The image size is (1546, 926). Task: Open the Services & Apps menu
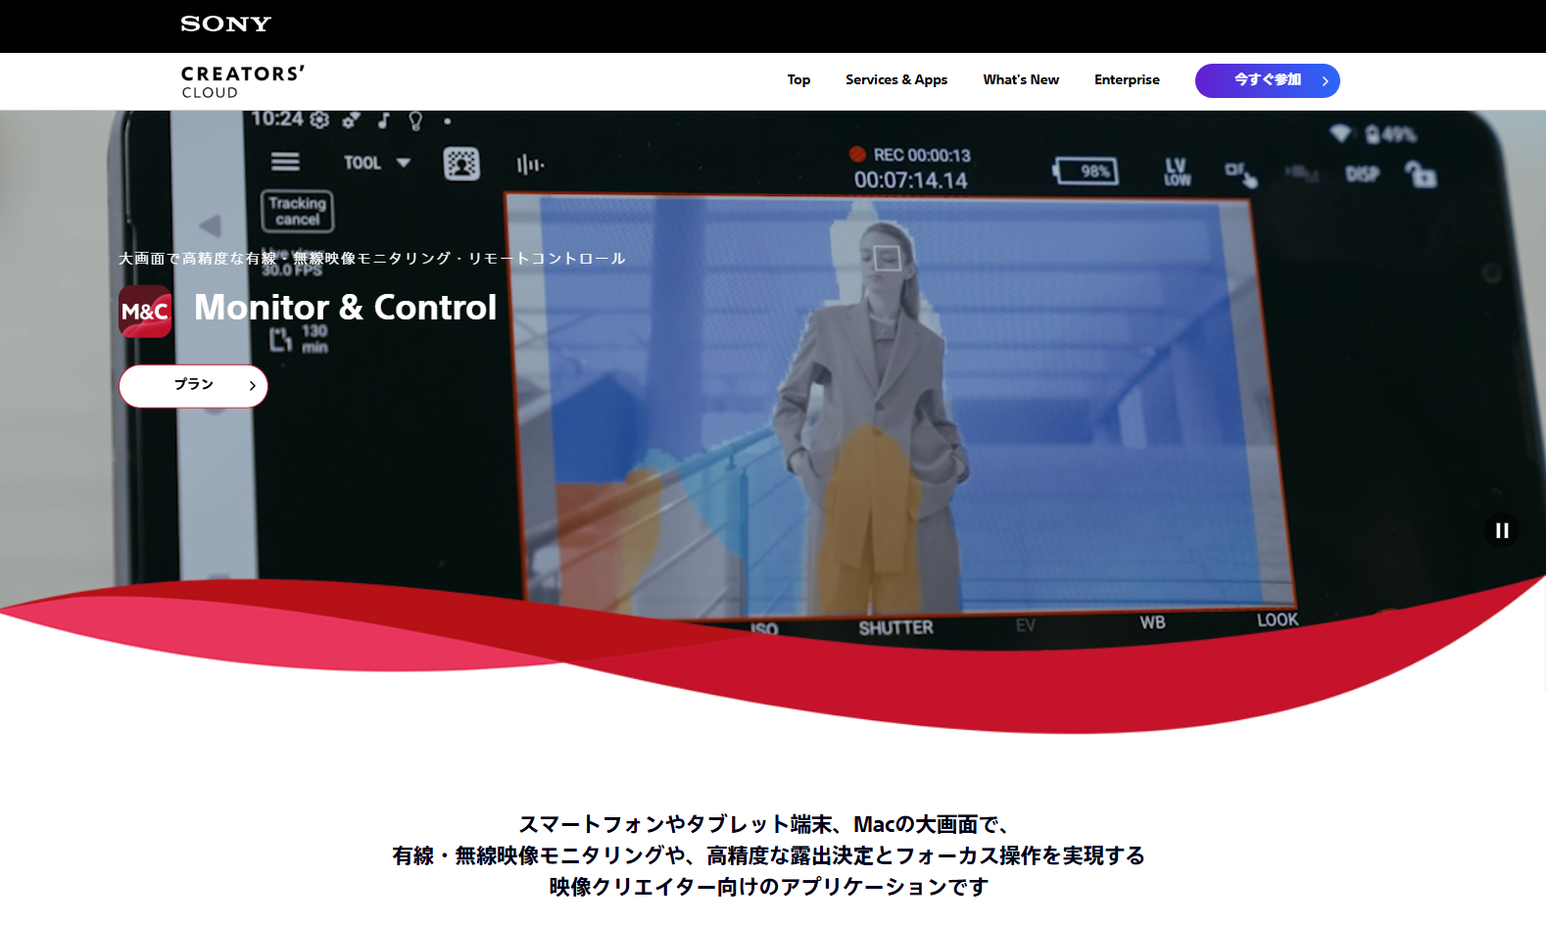tap(896, 80)
